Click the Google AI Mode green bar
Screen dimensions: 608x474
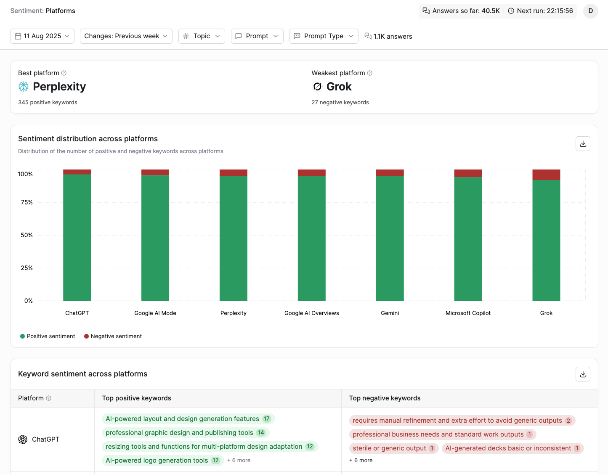[x=155, y=238]
